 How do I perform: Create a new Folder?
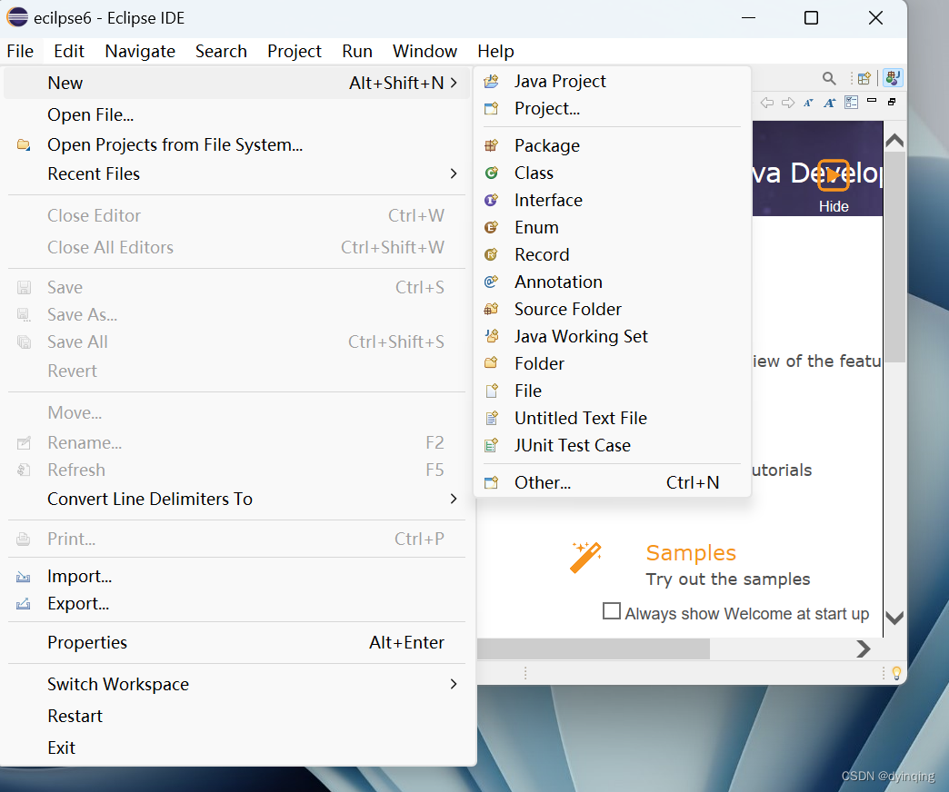[x=612, y=363]
